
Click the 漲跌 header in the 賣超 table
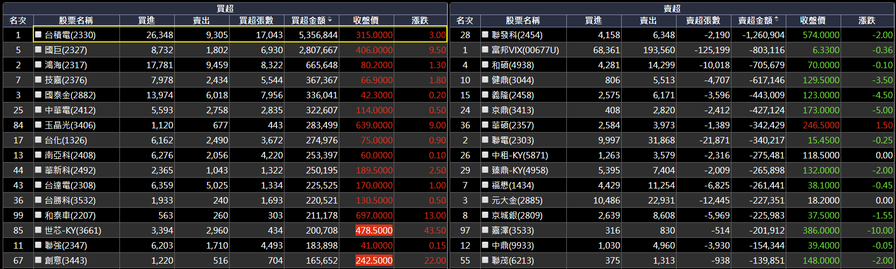pos(867,20)
